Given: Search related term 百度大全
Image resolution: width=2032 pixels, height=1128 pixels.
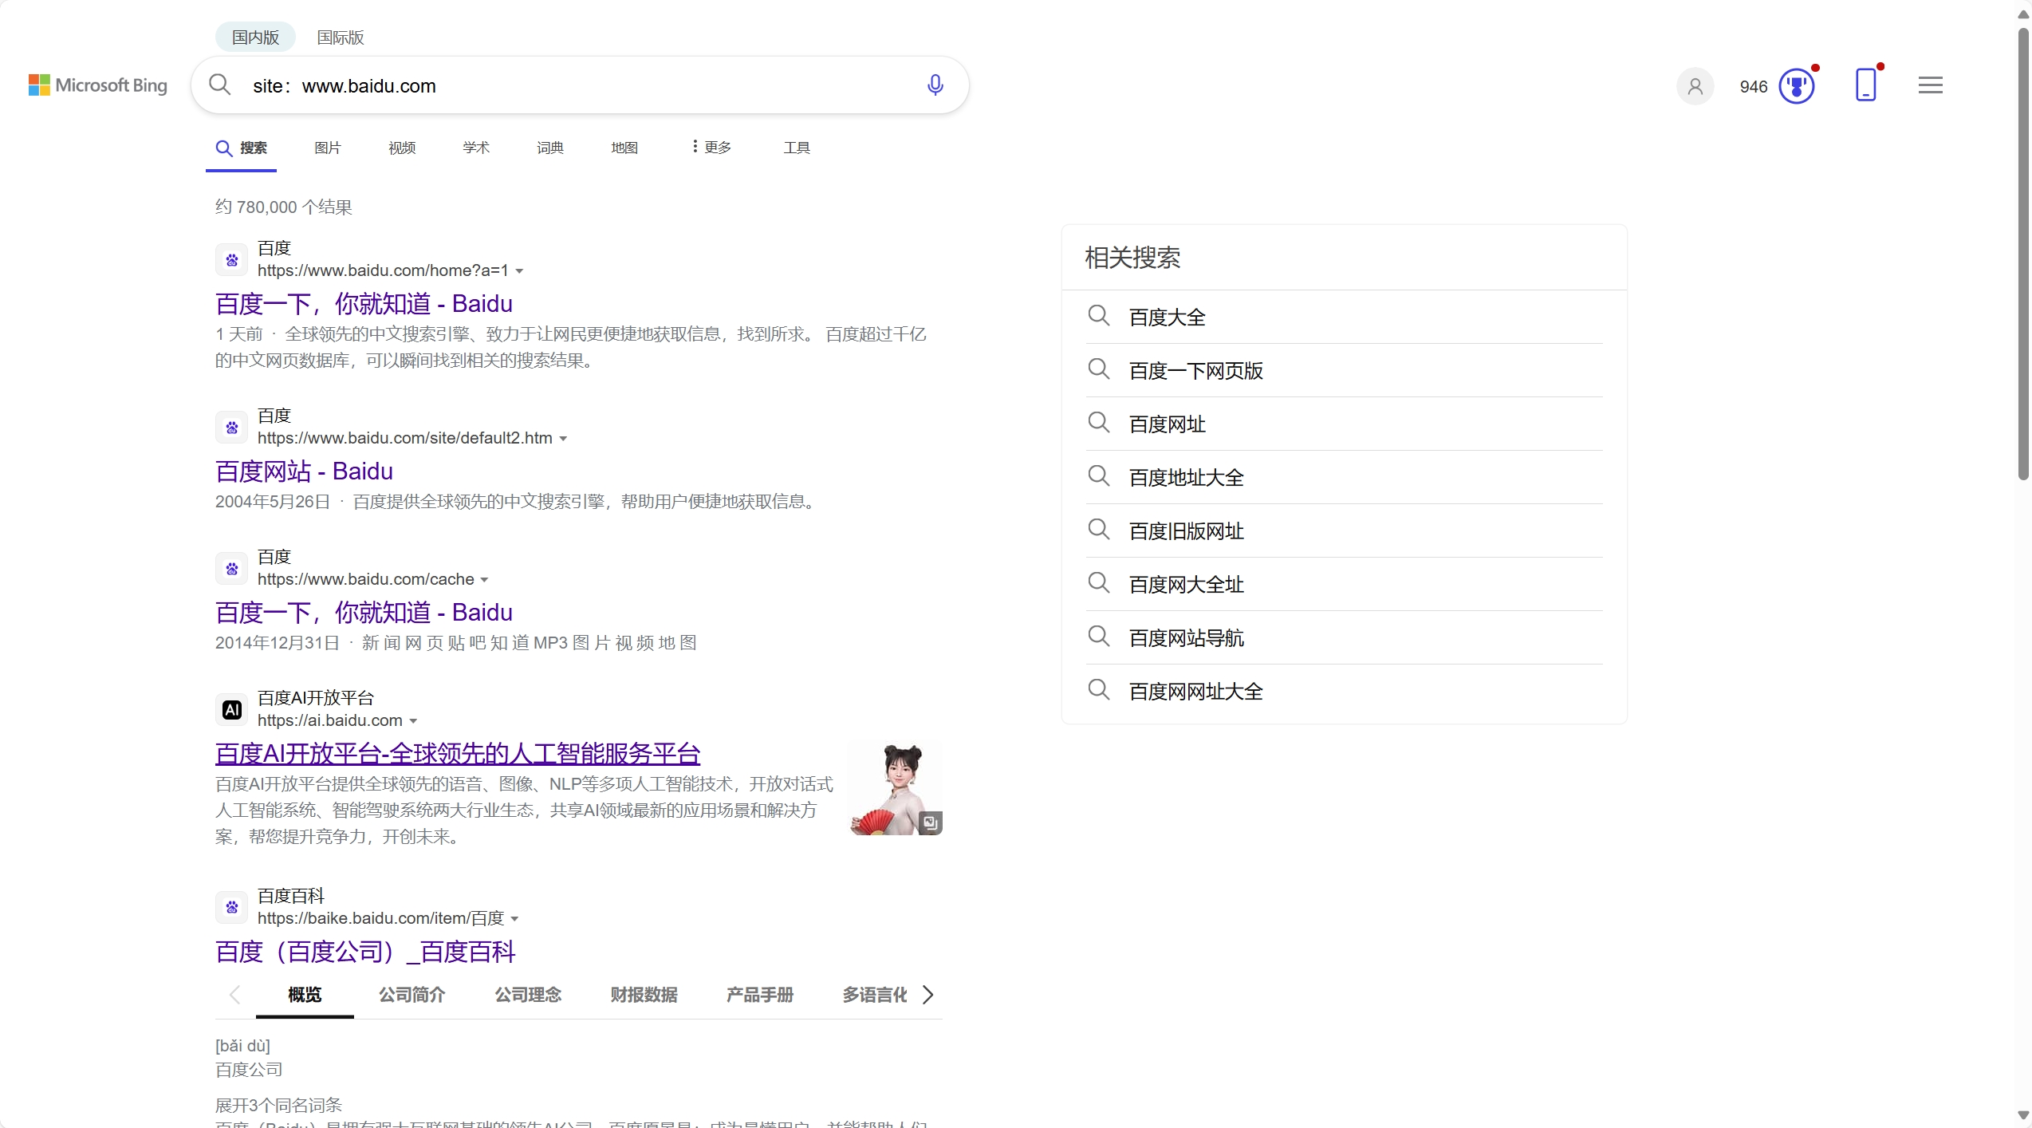Looking at the screenshot, I should 1168,317.
